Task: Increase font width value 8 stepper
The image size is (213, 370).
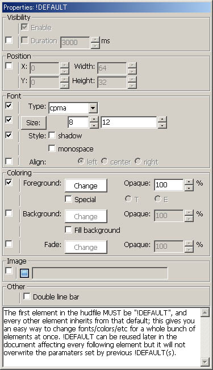Action: coord(94,120)
